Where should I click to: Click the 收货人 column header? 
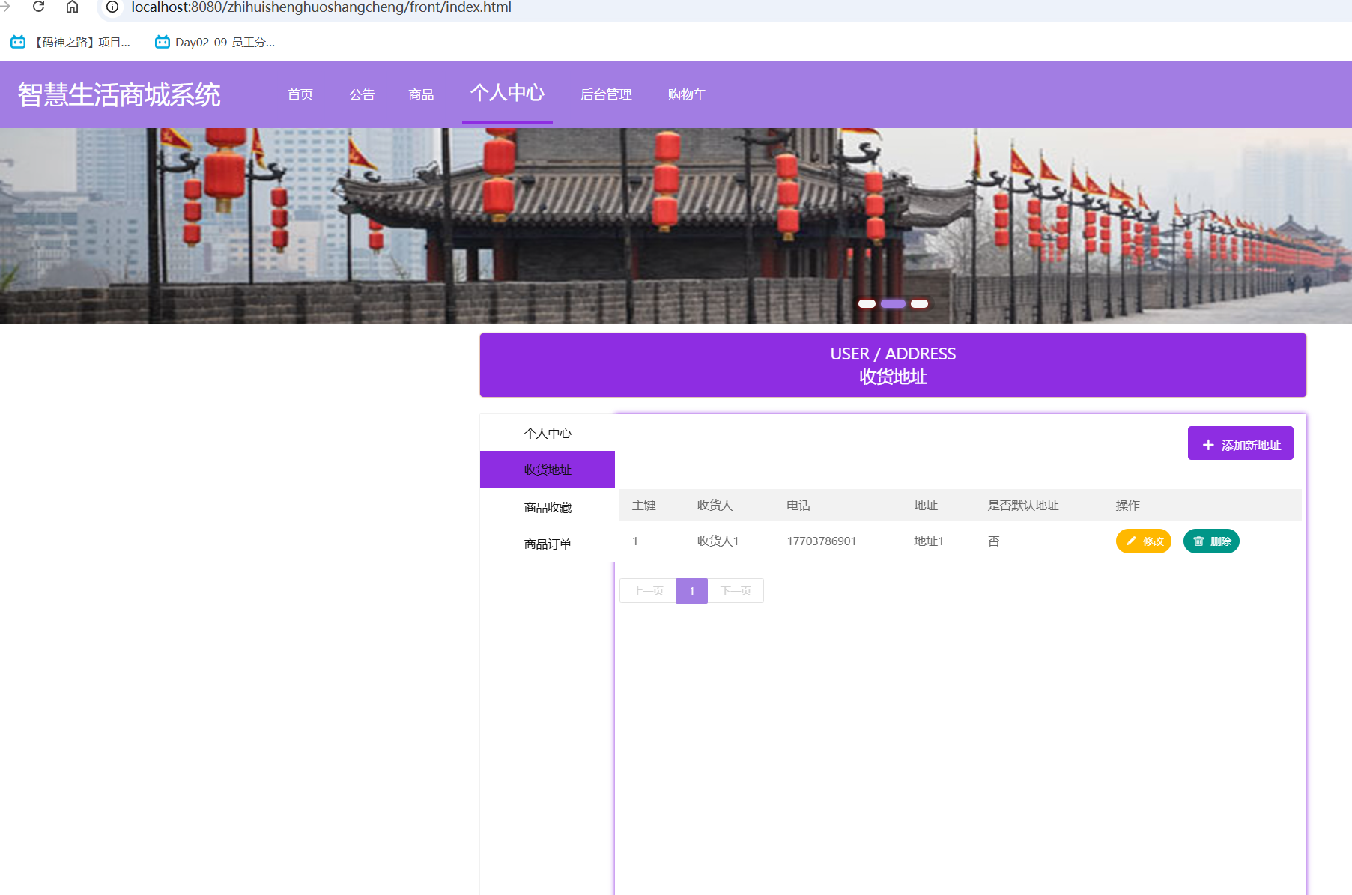(715, 505)
